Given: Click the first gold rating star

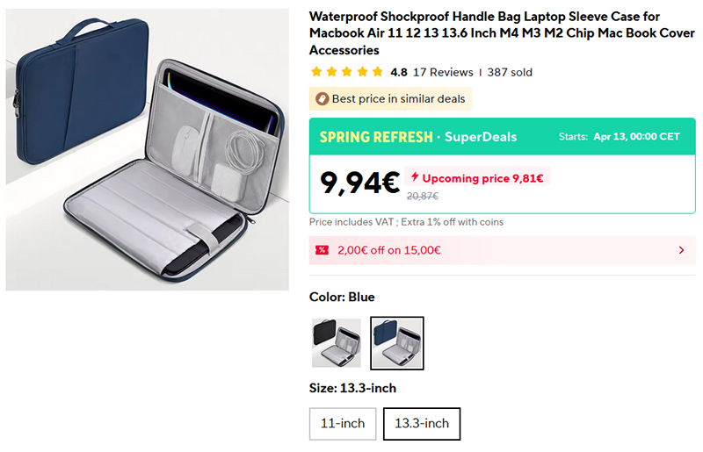Looking at the screenshot, I should 316,72.
